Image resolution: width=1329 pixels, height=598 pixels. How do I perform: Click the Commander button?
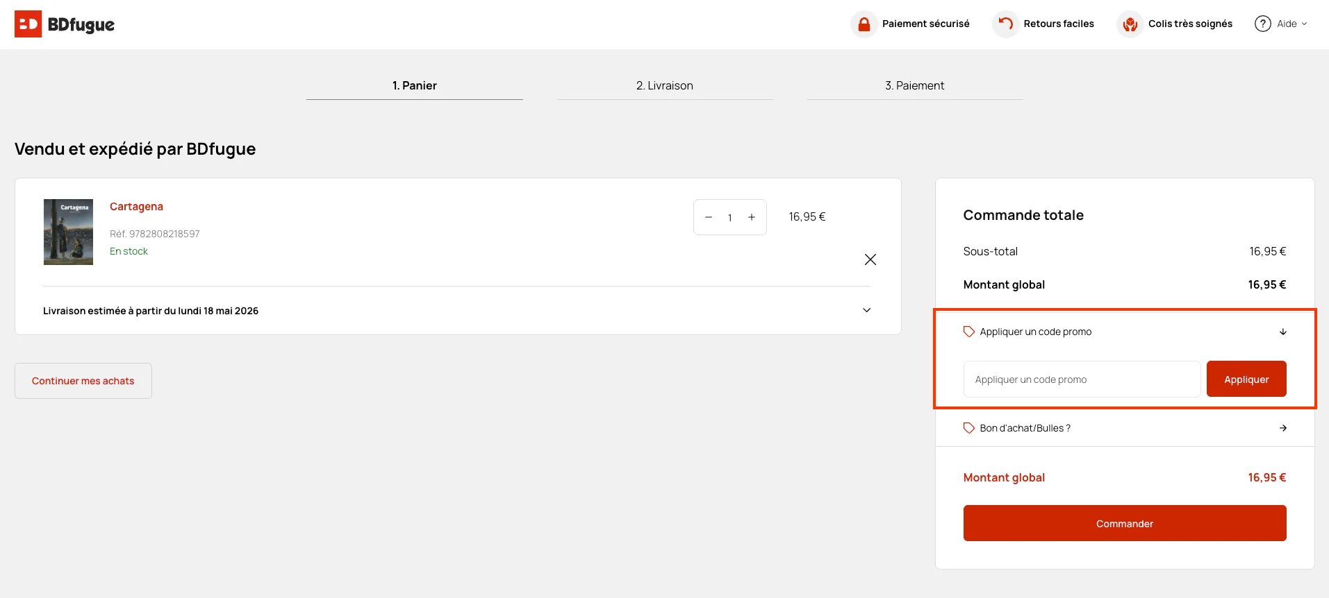point(1125,523)
